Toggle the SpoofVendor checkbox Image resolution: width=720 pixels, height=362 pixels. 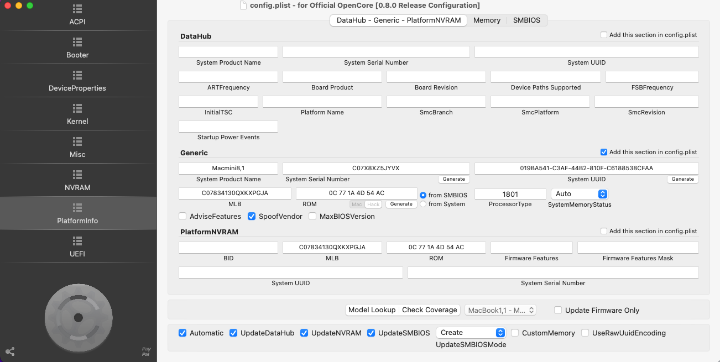[x=252, y=216]
